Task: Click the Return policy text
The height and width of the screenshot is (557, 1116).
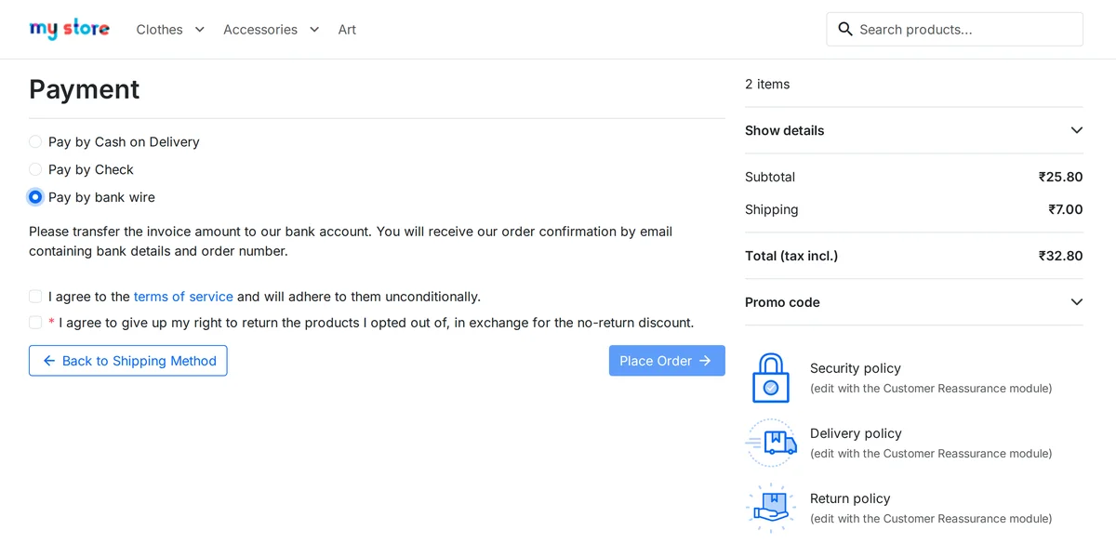Action: click(850, 498)
